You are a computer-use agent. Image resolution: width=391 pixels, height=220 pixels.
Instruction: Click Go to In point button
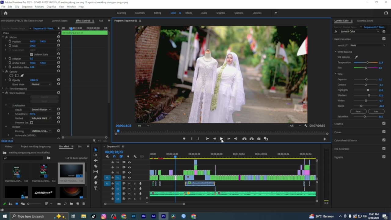(207, 139)
